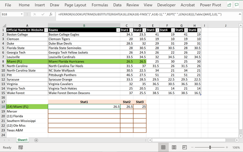Open Stat1 filter dropdown in header
The width and height of the screenshot is (243, 152).
pos(131,30)
